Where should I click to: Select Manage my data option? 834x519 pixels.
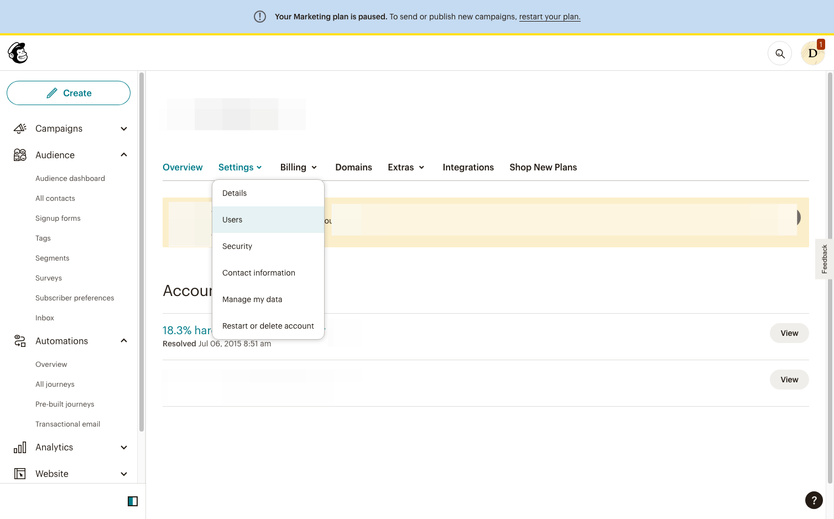coord(268,299)
